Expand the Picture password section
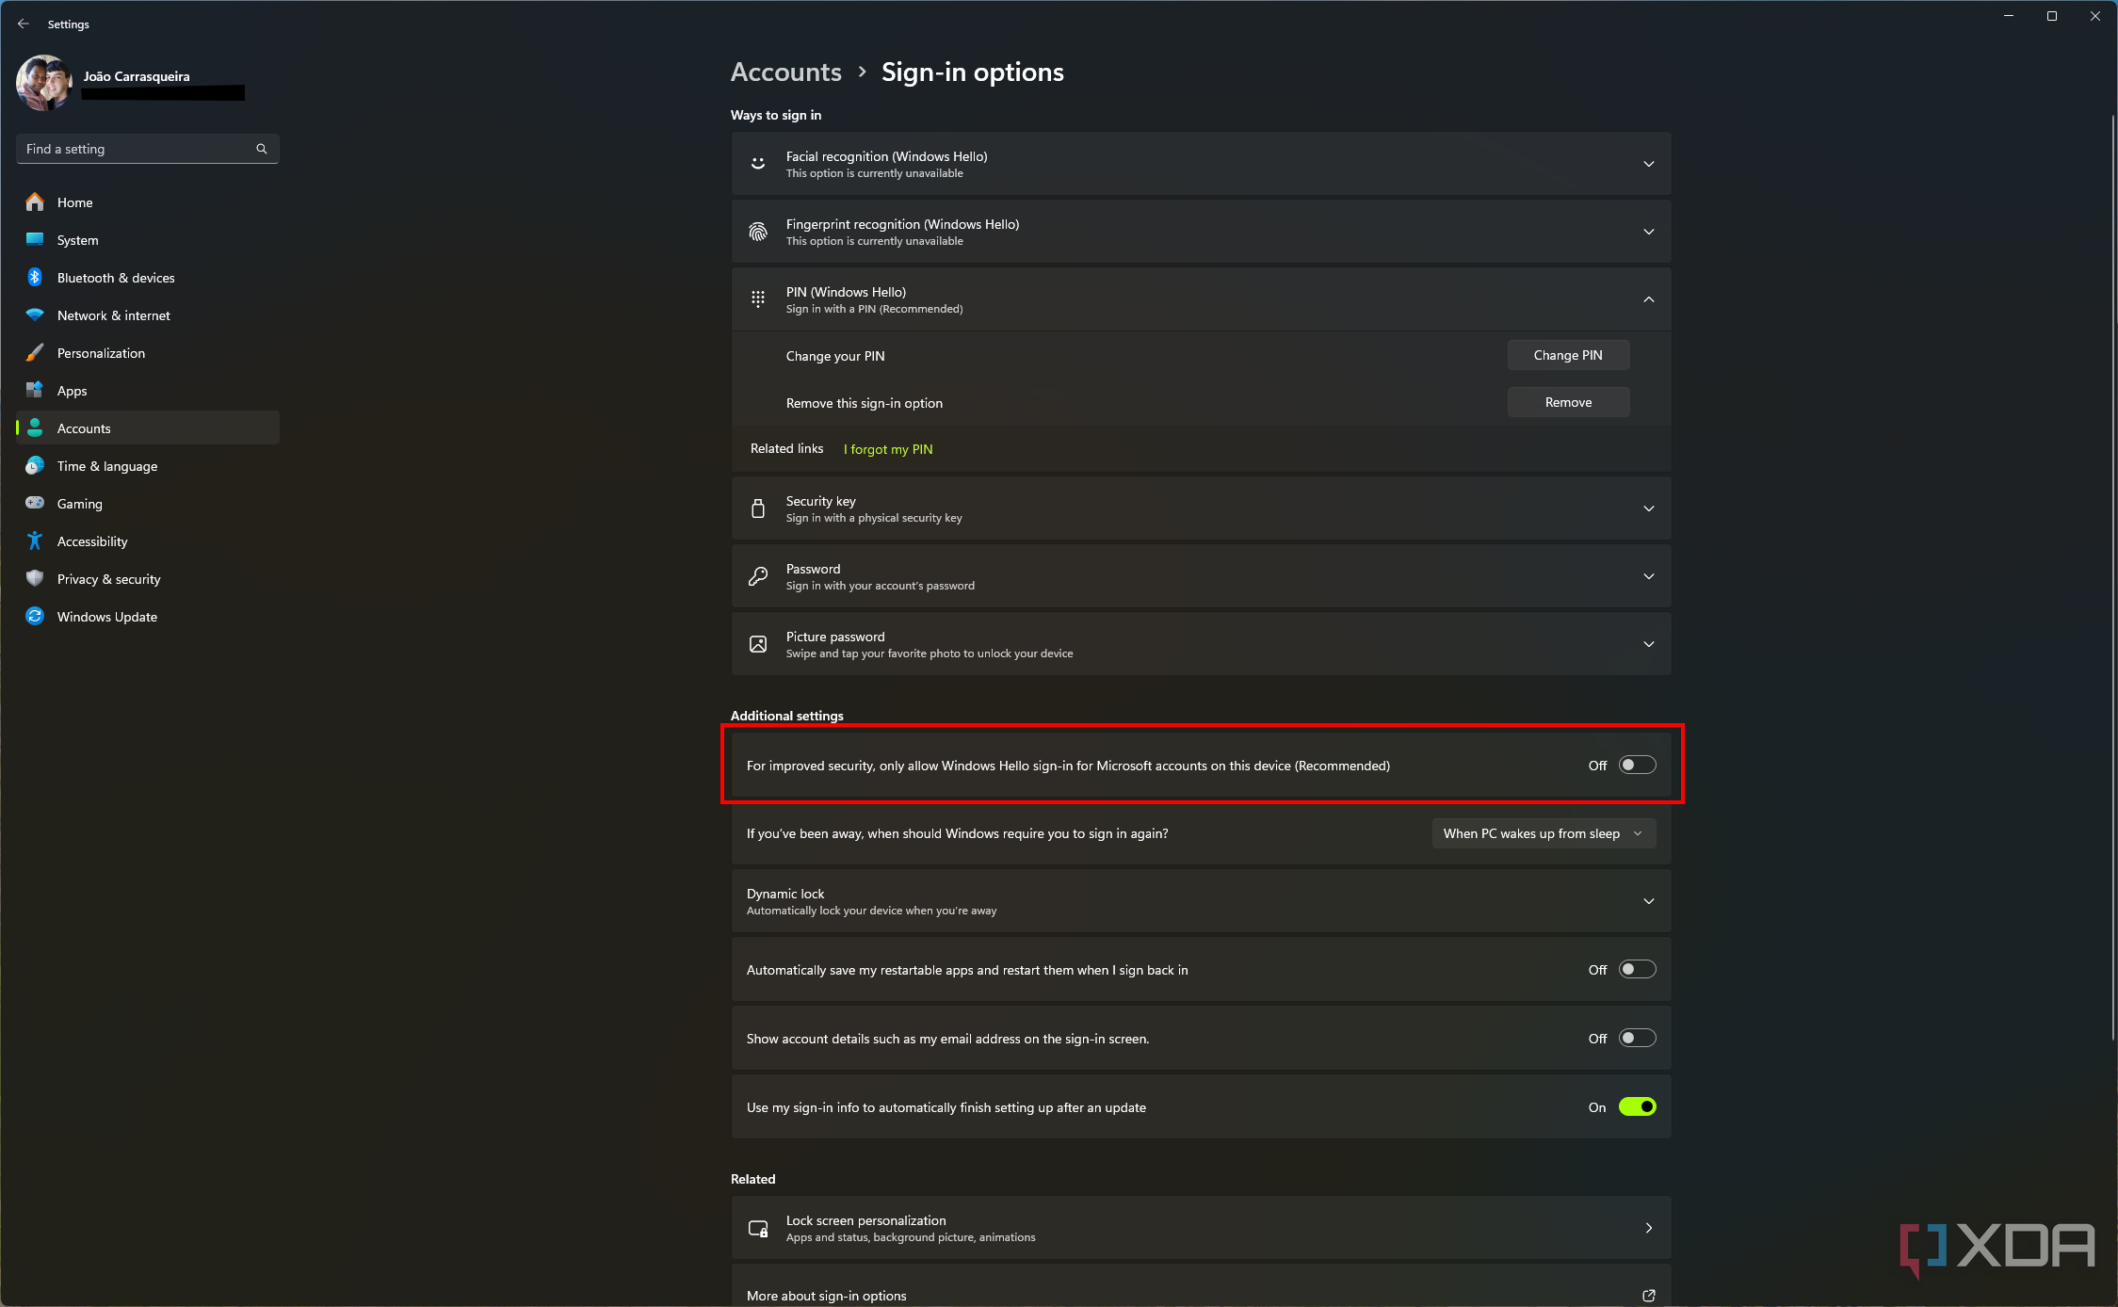2118x1307 pixels. click(1201, 644)
